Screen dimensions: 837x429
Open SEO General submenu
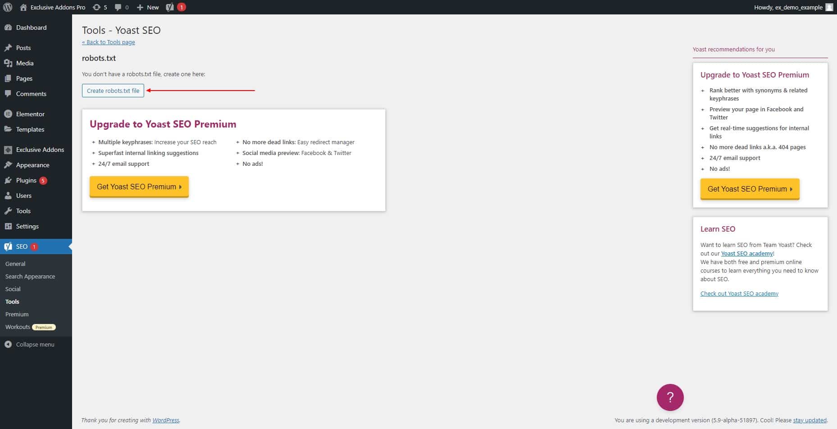click(x=15, y=264)
